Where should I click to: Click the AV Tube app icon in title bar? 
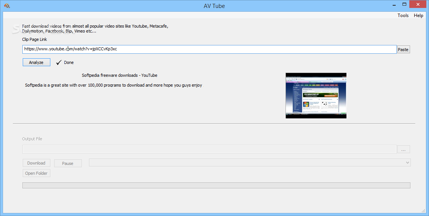tap(7, 5)
